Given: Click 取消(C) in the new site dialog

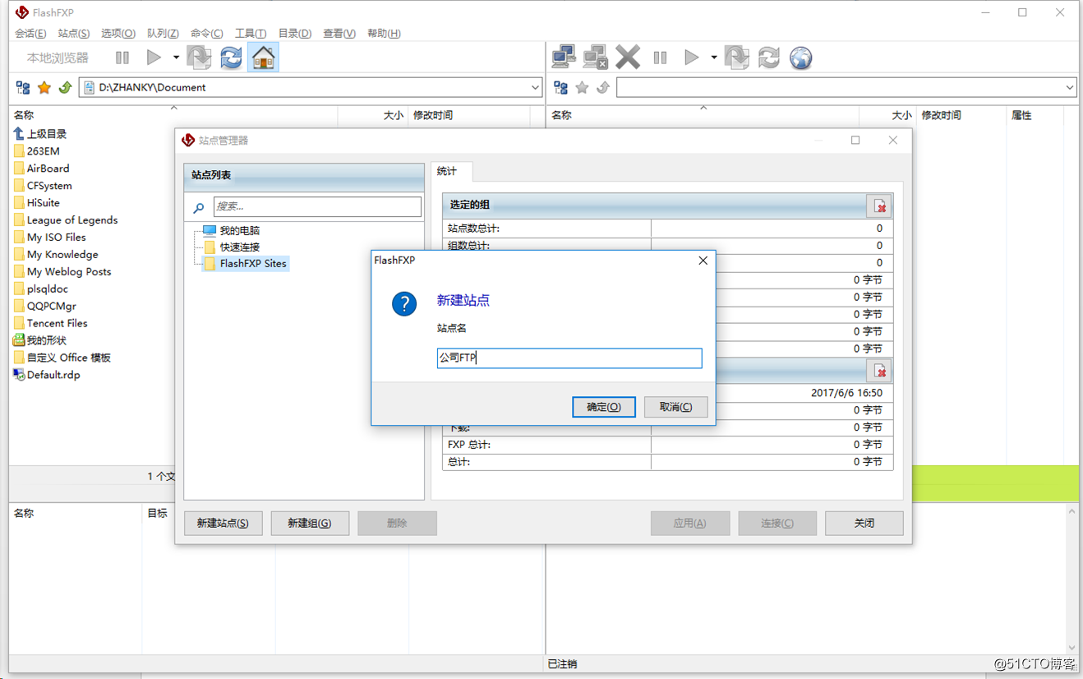Looking at the screenshot, I should click(x=675, y=406).
